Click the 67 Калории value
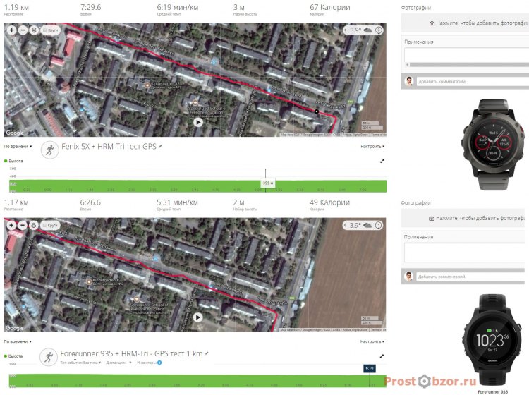 click(330, 7)
